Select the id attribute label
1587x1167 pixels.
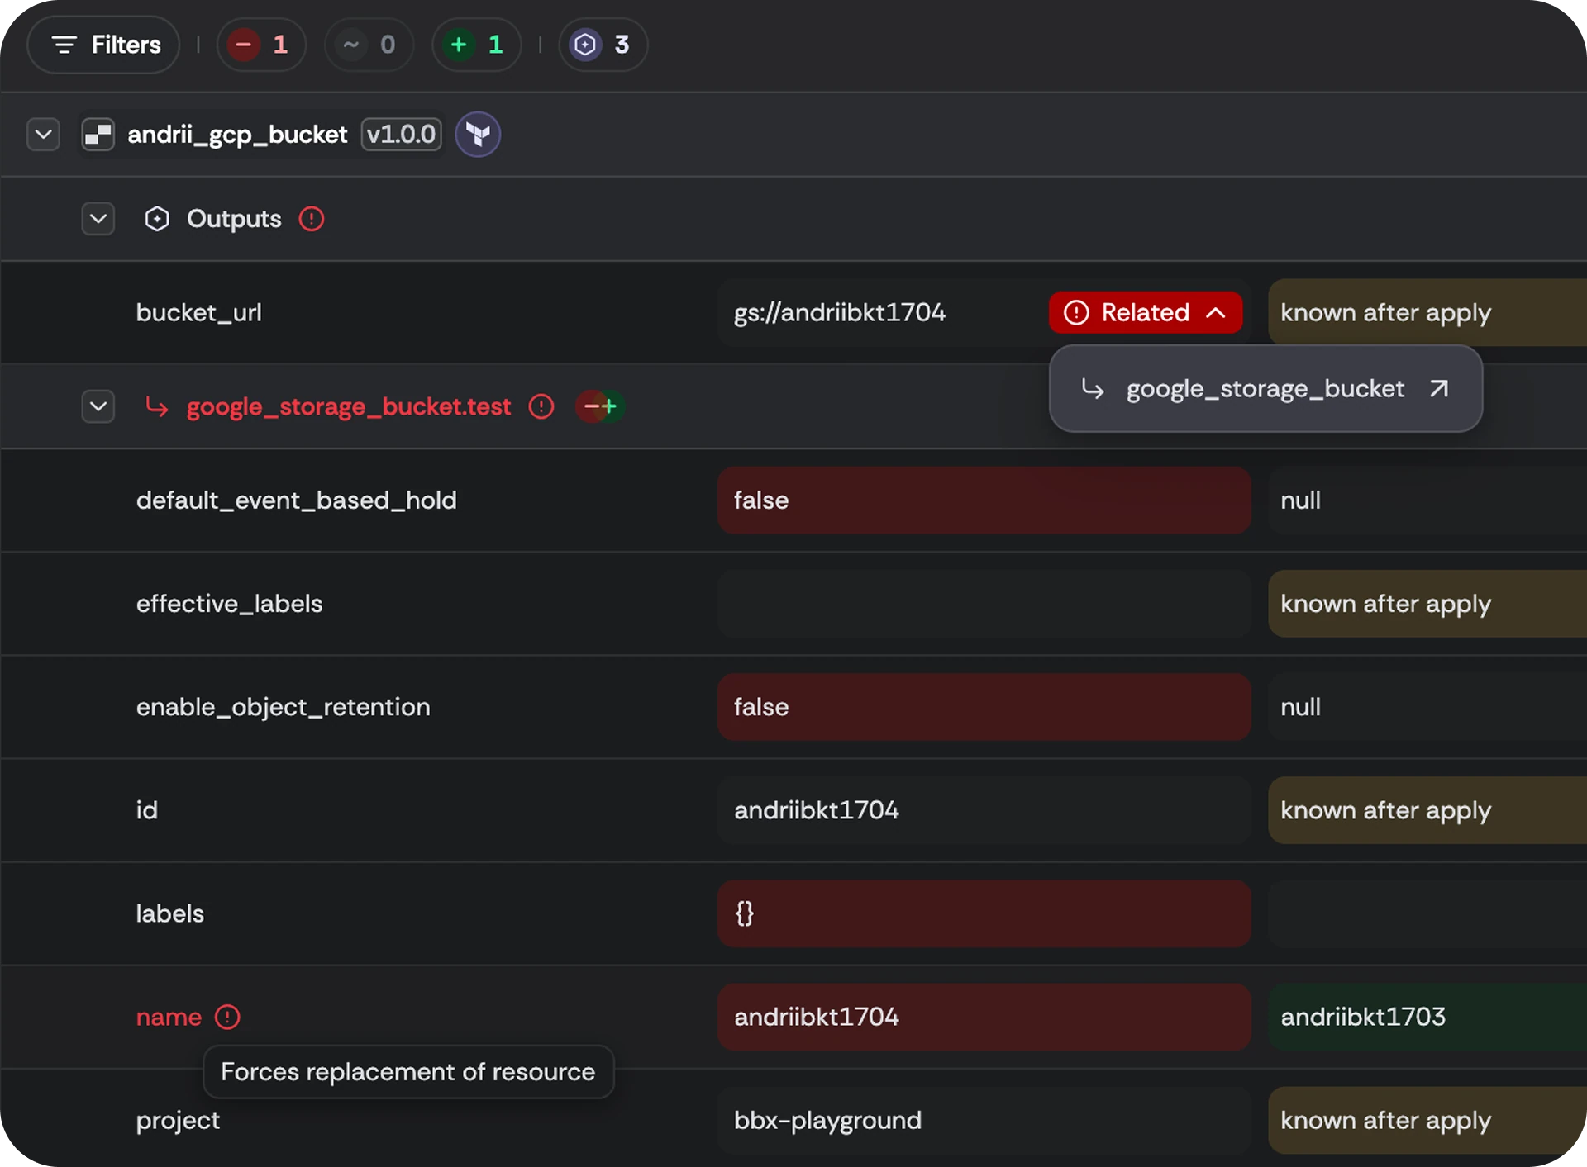click(146, 810)
